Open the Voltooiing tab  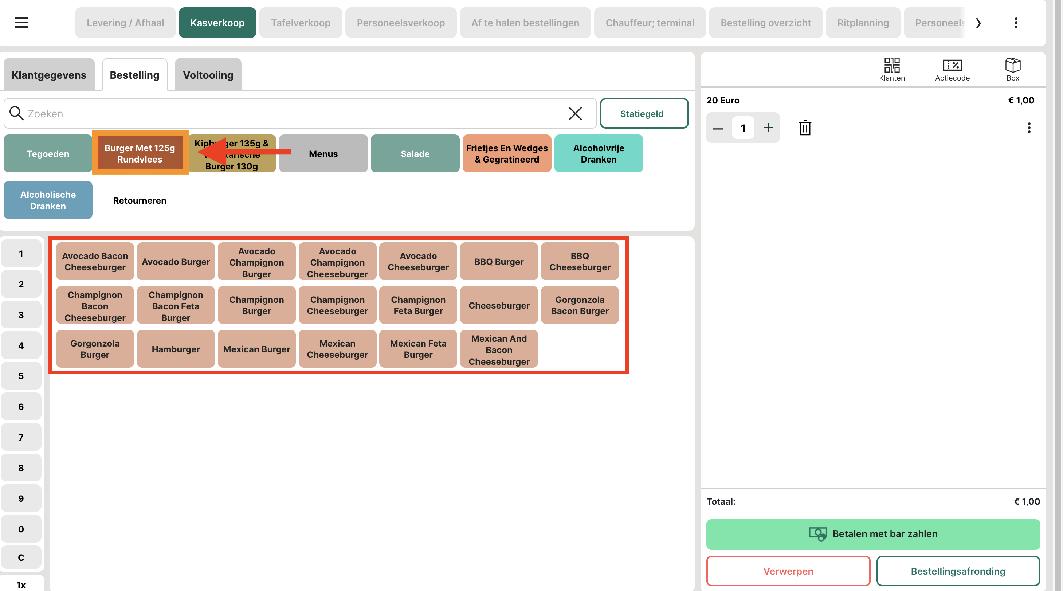(208, 75)
